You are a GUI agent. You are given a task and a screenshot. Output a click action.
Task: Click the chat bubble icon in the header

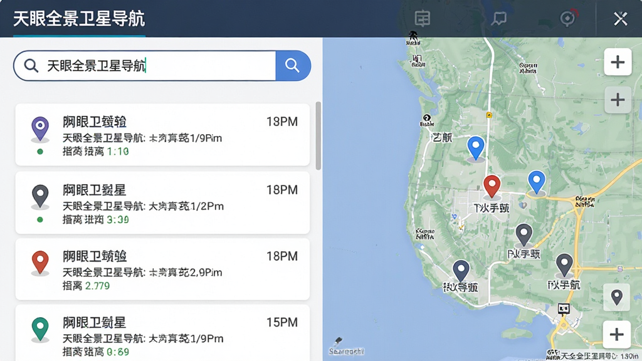point(499,18)
